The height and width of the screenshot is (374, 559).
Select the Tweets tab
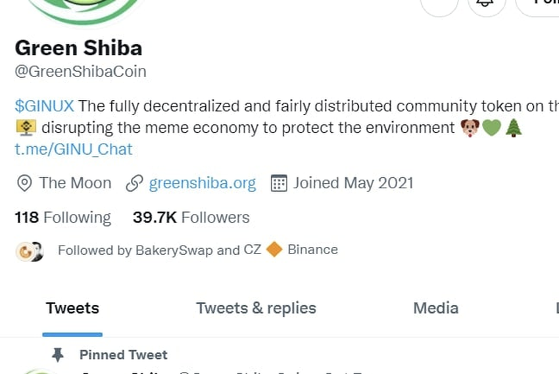tap(72, 308)
